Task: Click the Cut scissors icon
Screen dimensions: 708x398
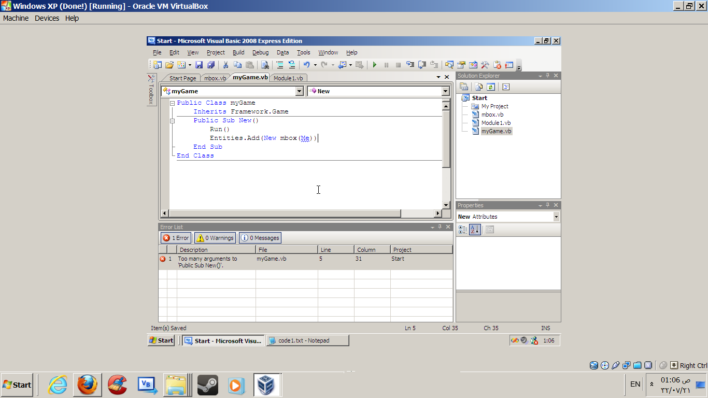Action: click(x=225, y=65)
